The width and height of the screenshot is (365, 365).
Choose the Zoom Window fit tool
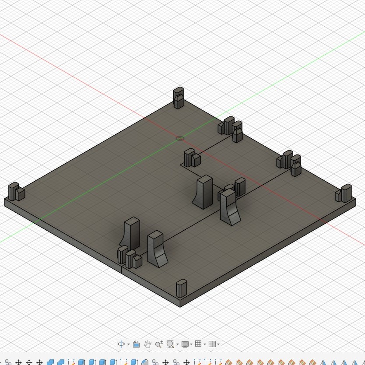[x=170, y=344]
